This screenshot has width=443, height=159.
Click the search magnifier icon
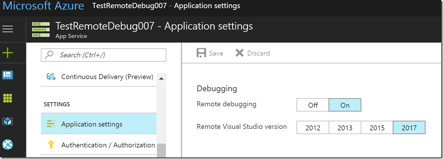[x=49, y=55]
